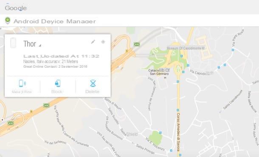
Task: Click the Museum Of Capodimonte map label
Action: pyautogui.click(x=186, y=48)
